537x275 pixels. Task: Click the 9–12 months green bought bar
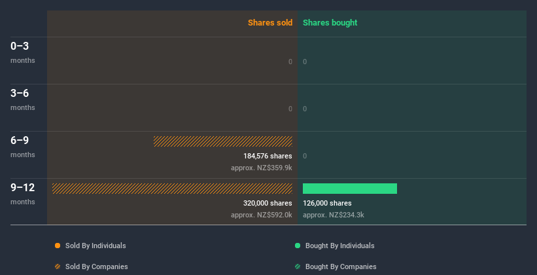[x=350, y=189]
